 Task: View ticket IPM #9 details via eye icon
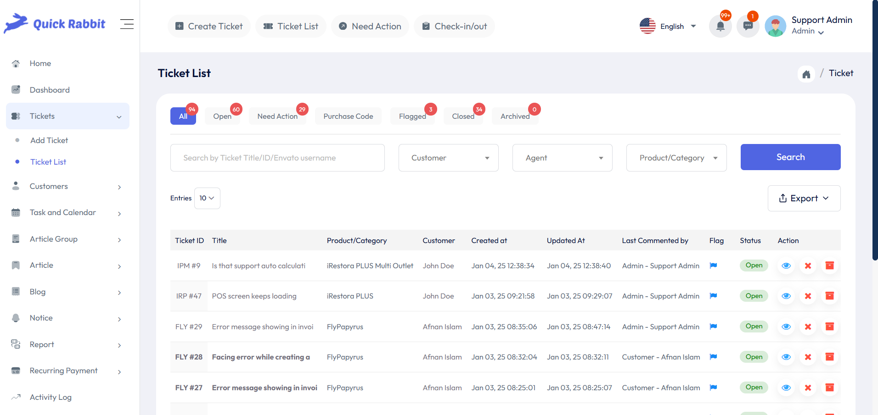pos(786,266)
